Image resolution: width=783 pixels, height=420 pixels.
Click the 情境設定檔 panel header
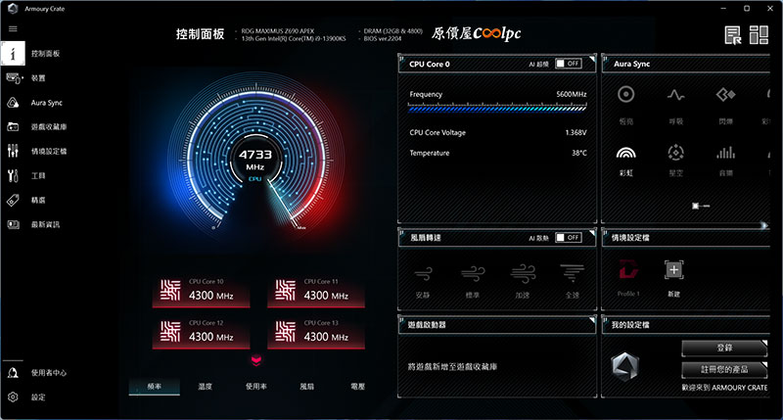click(686, 238)
